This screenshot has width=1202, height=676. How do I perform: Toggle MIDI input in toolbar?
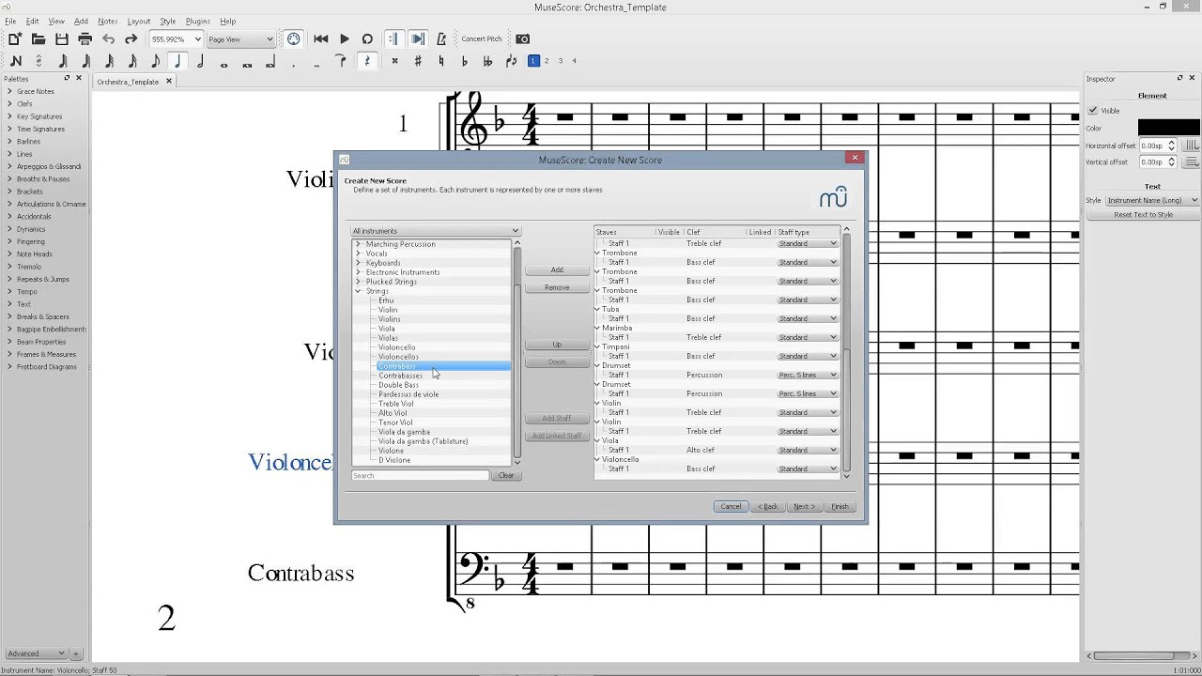pos(294,39)
